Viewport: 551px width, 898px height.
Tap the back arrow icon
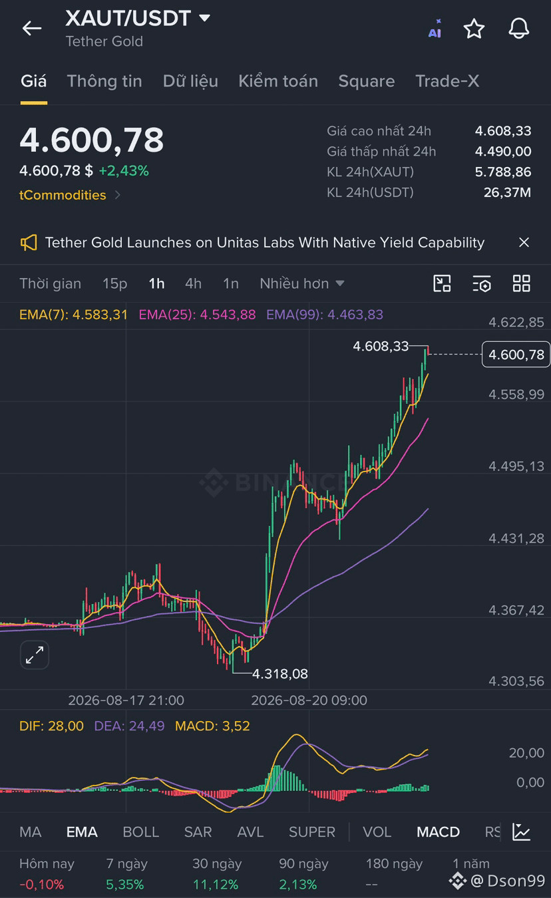point(32,28)
